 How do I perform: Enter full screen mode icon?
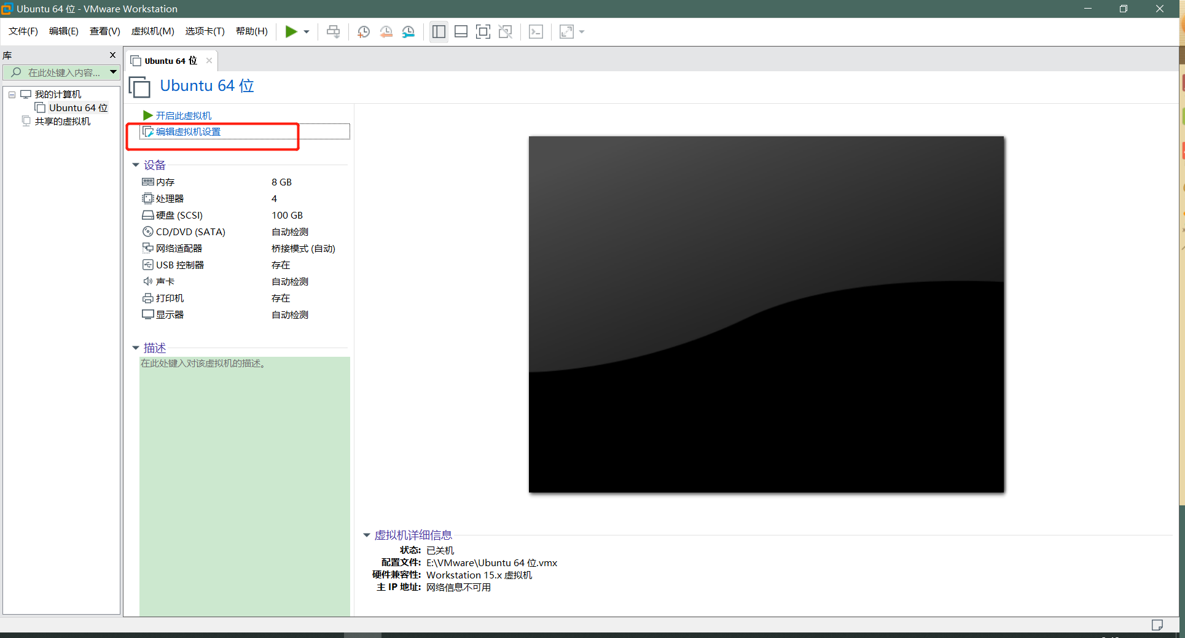click(483, 32)
